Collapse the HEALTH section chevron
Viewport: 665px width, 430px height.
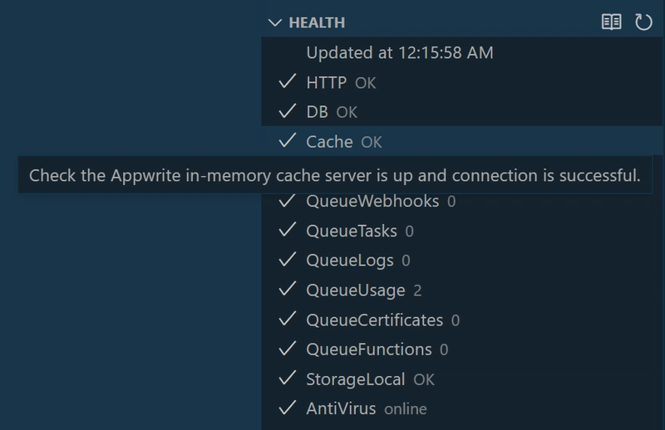(x=275, y=23)
